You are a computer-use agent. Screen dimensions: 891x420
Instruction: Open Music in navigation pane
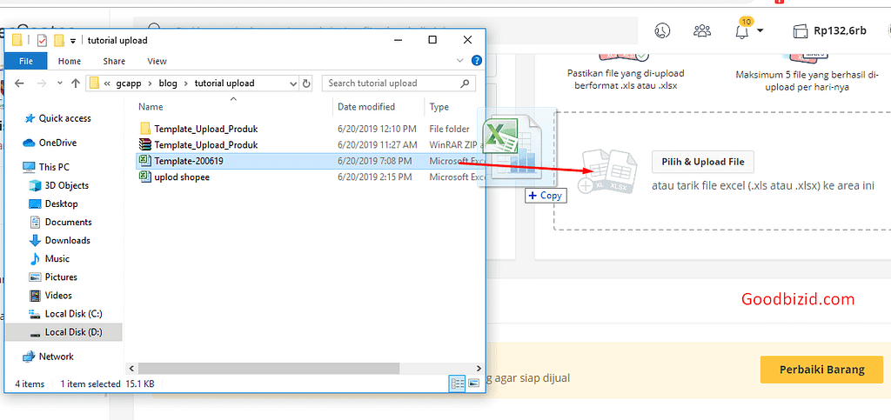pos(57,259)
